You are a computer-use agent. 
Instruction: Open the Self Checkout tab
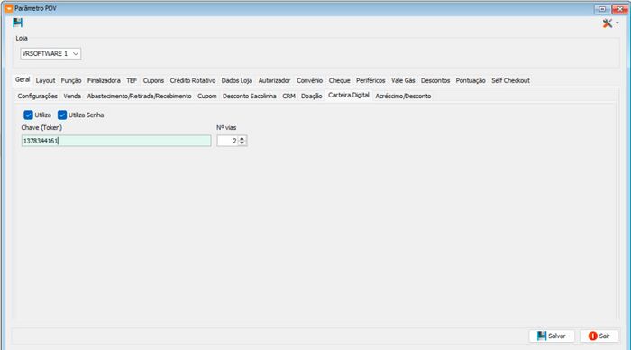click(x=510, y=80)
